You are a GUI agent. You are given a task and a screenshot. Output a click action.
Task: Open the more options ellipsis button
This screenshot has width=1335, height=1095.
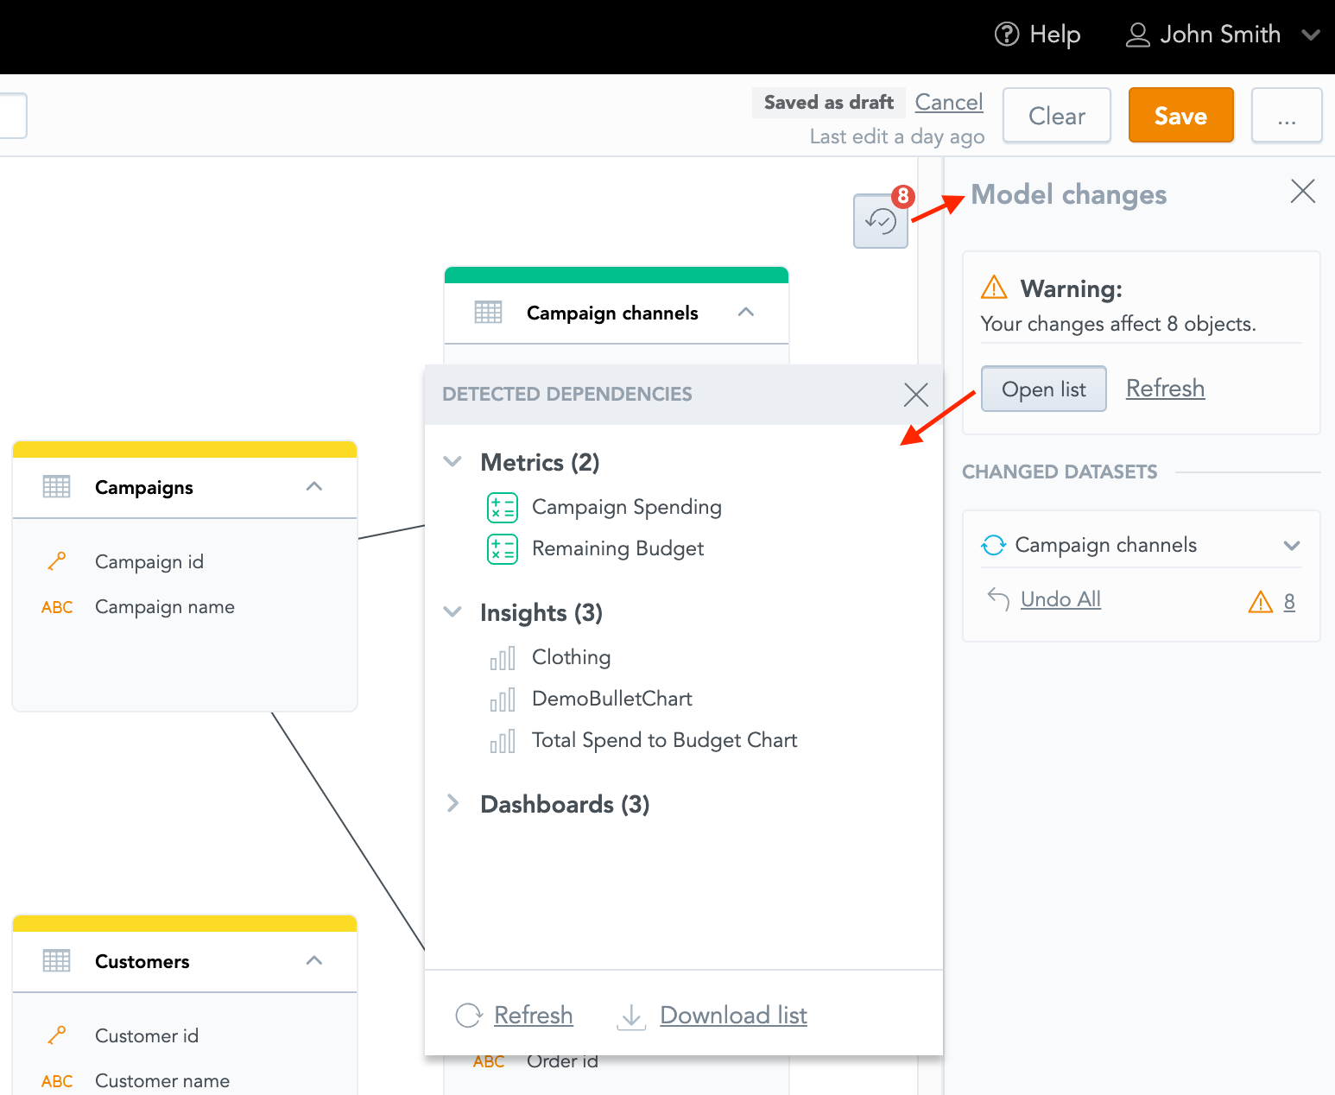[1287, 116]
